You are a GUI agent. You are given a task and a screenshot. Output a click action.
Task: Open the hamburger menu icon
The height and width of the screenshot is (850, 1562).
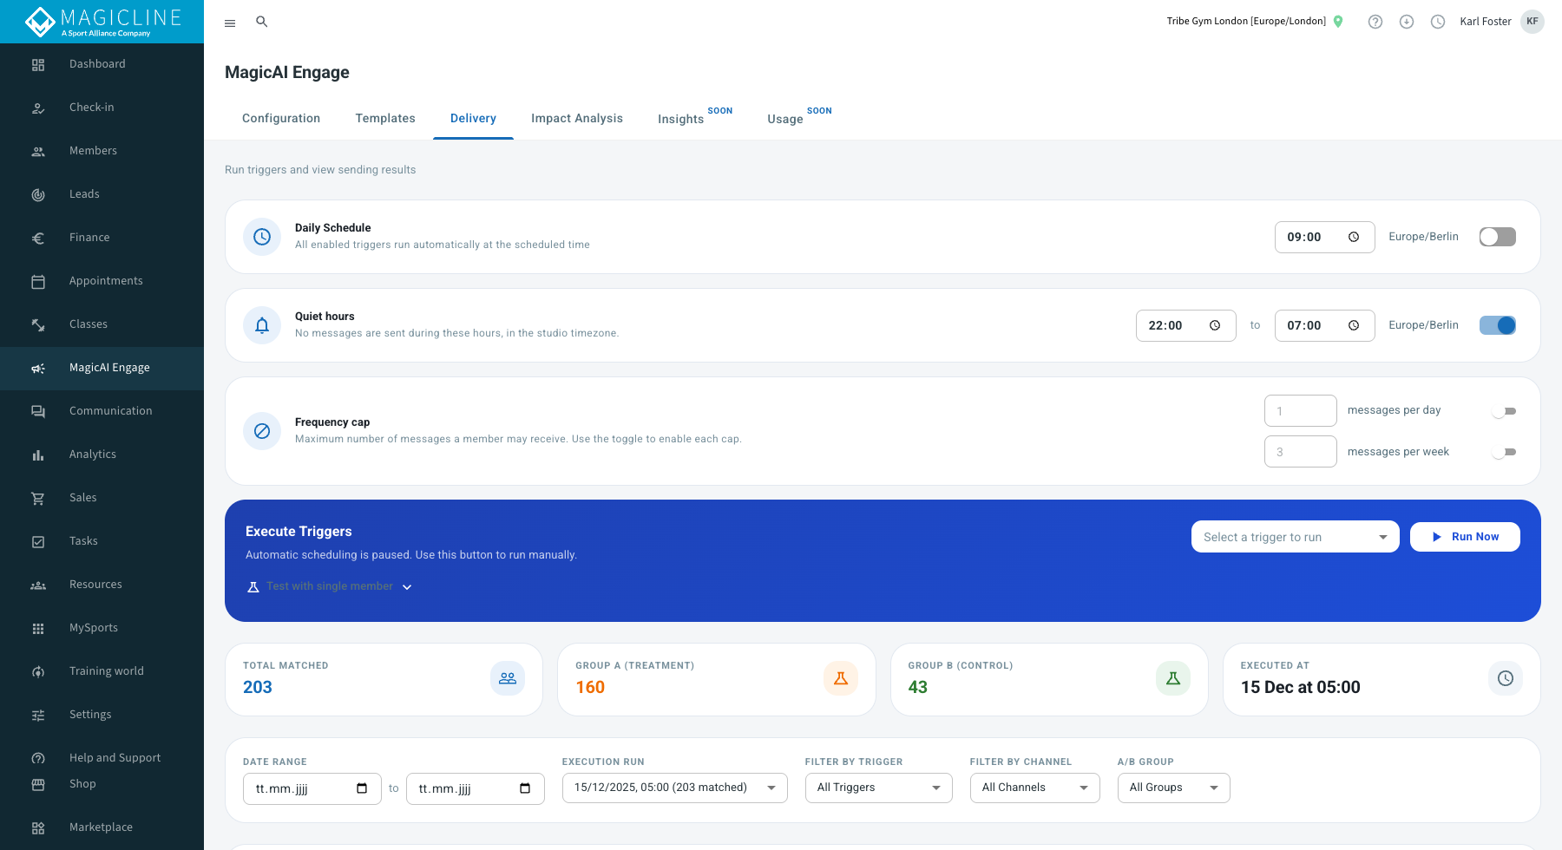(230, 23)
